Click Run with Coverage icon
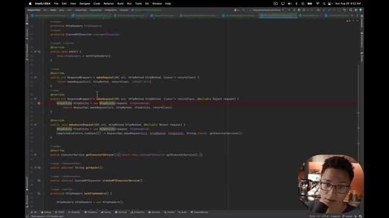The width and height of the screenshot is (389, 218). (299, 10)
